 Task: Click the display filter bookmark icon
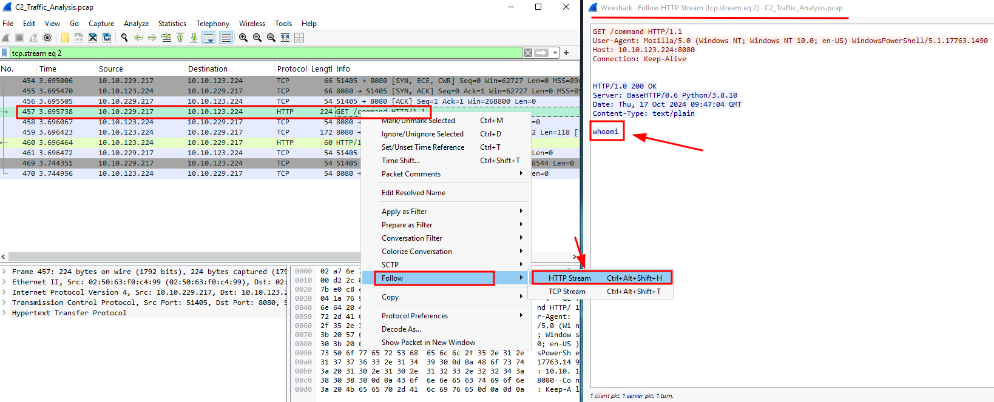tap(5, 53)
